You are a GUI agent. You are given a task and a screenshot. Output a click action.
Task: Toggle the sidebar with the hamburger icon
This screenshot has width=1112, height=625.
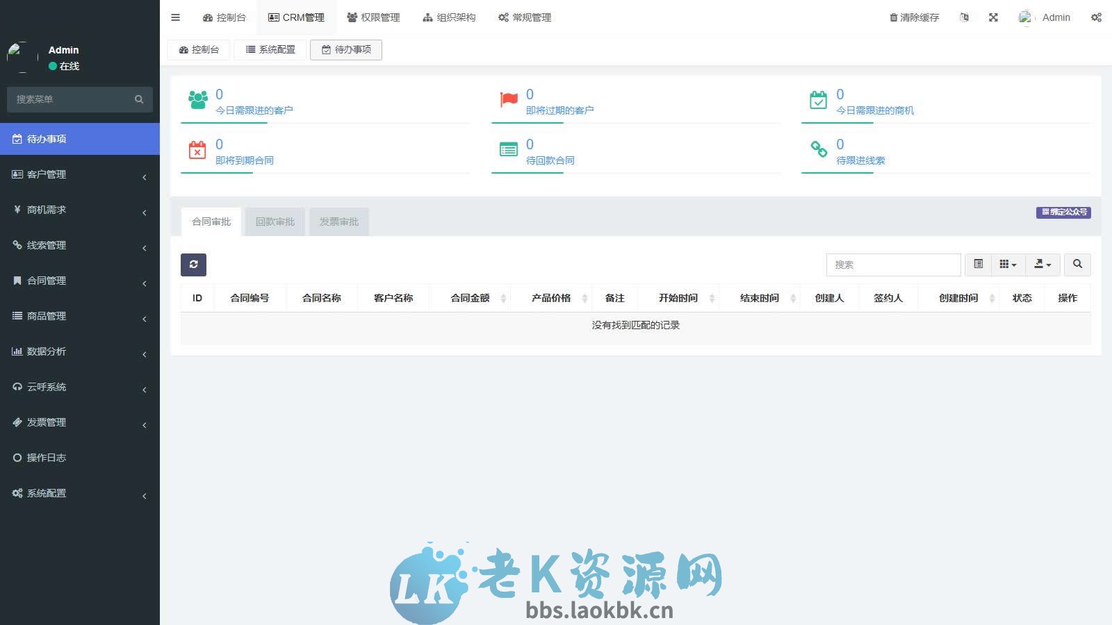tap(175, 17)
